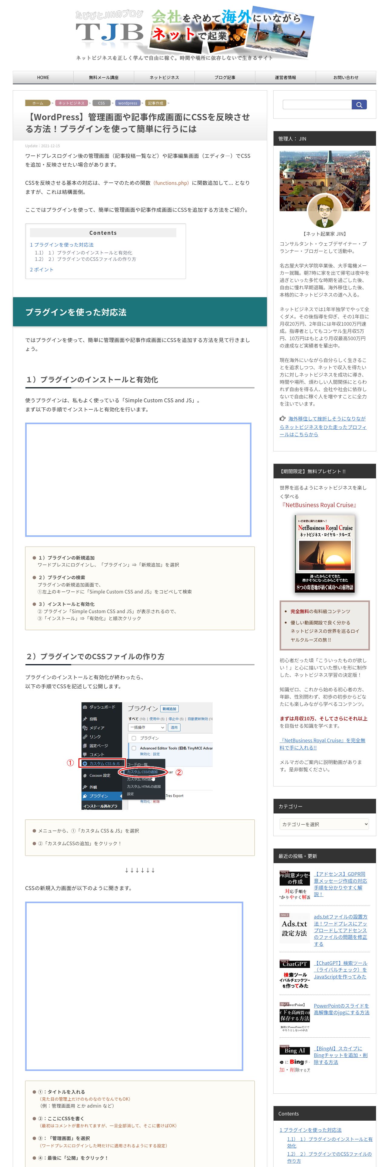Open 【ChatGPT】検索ツール post link
Image resolution: width=389 pixels, height=1167 pixels.
point(341,970)
